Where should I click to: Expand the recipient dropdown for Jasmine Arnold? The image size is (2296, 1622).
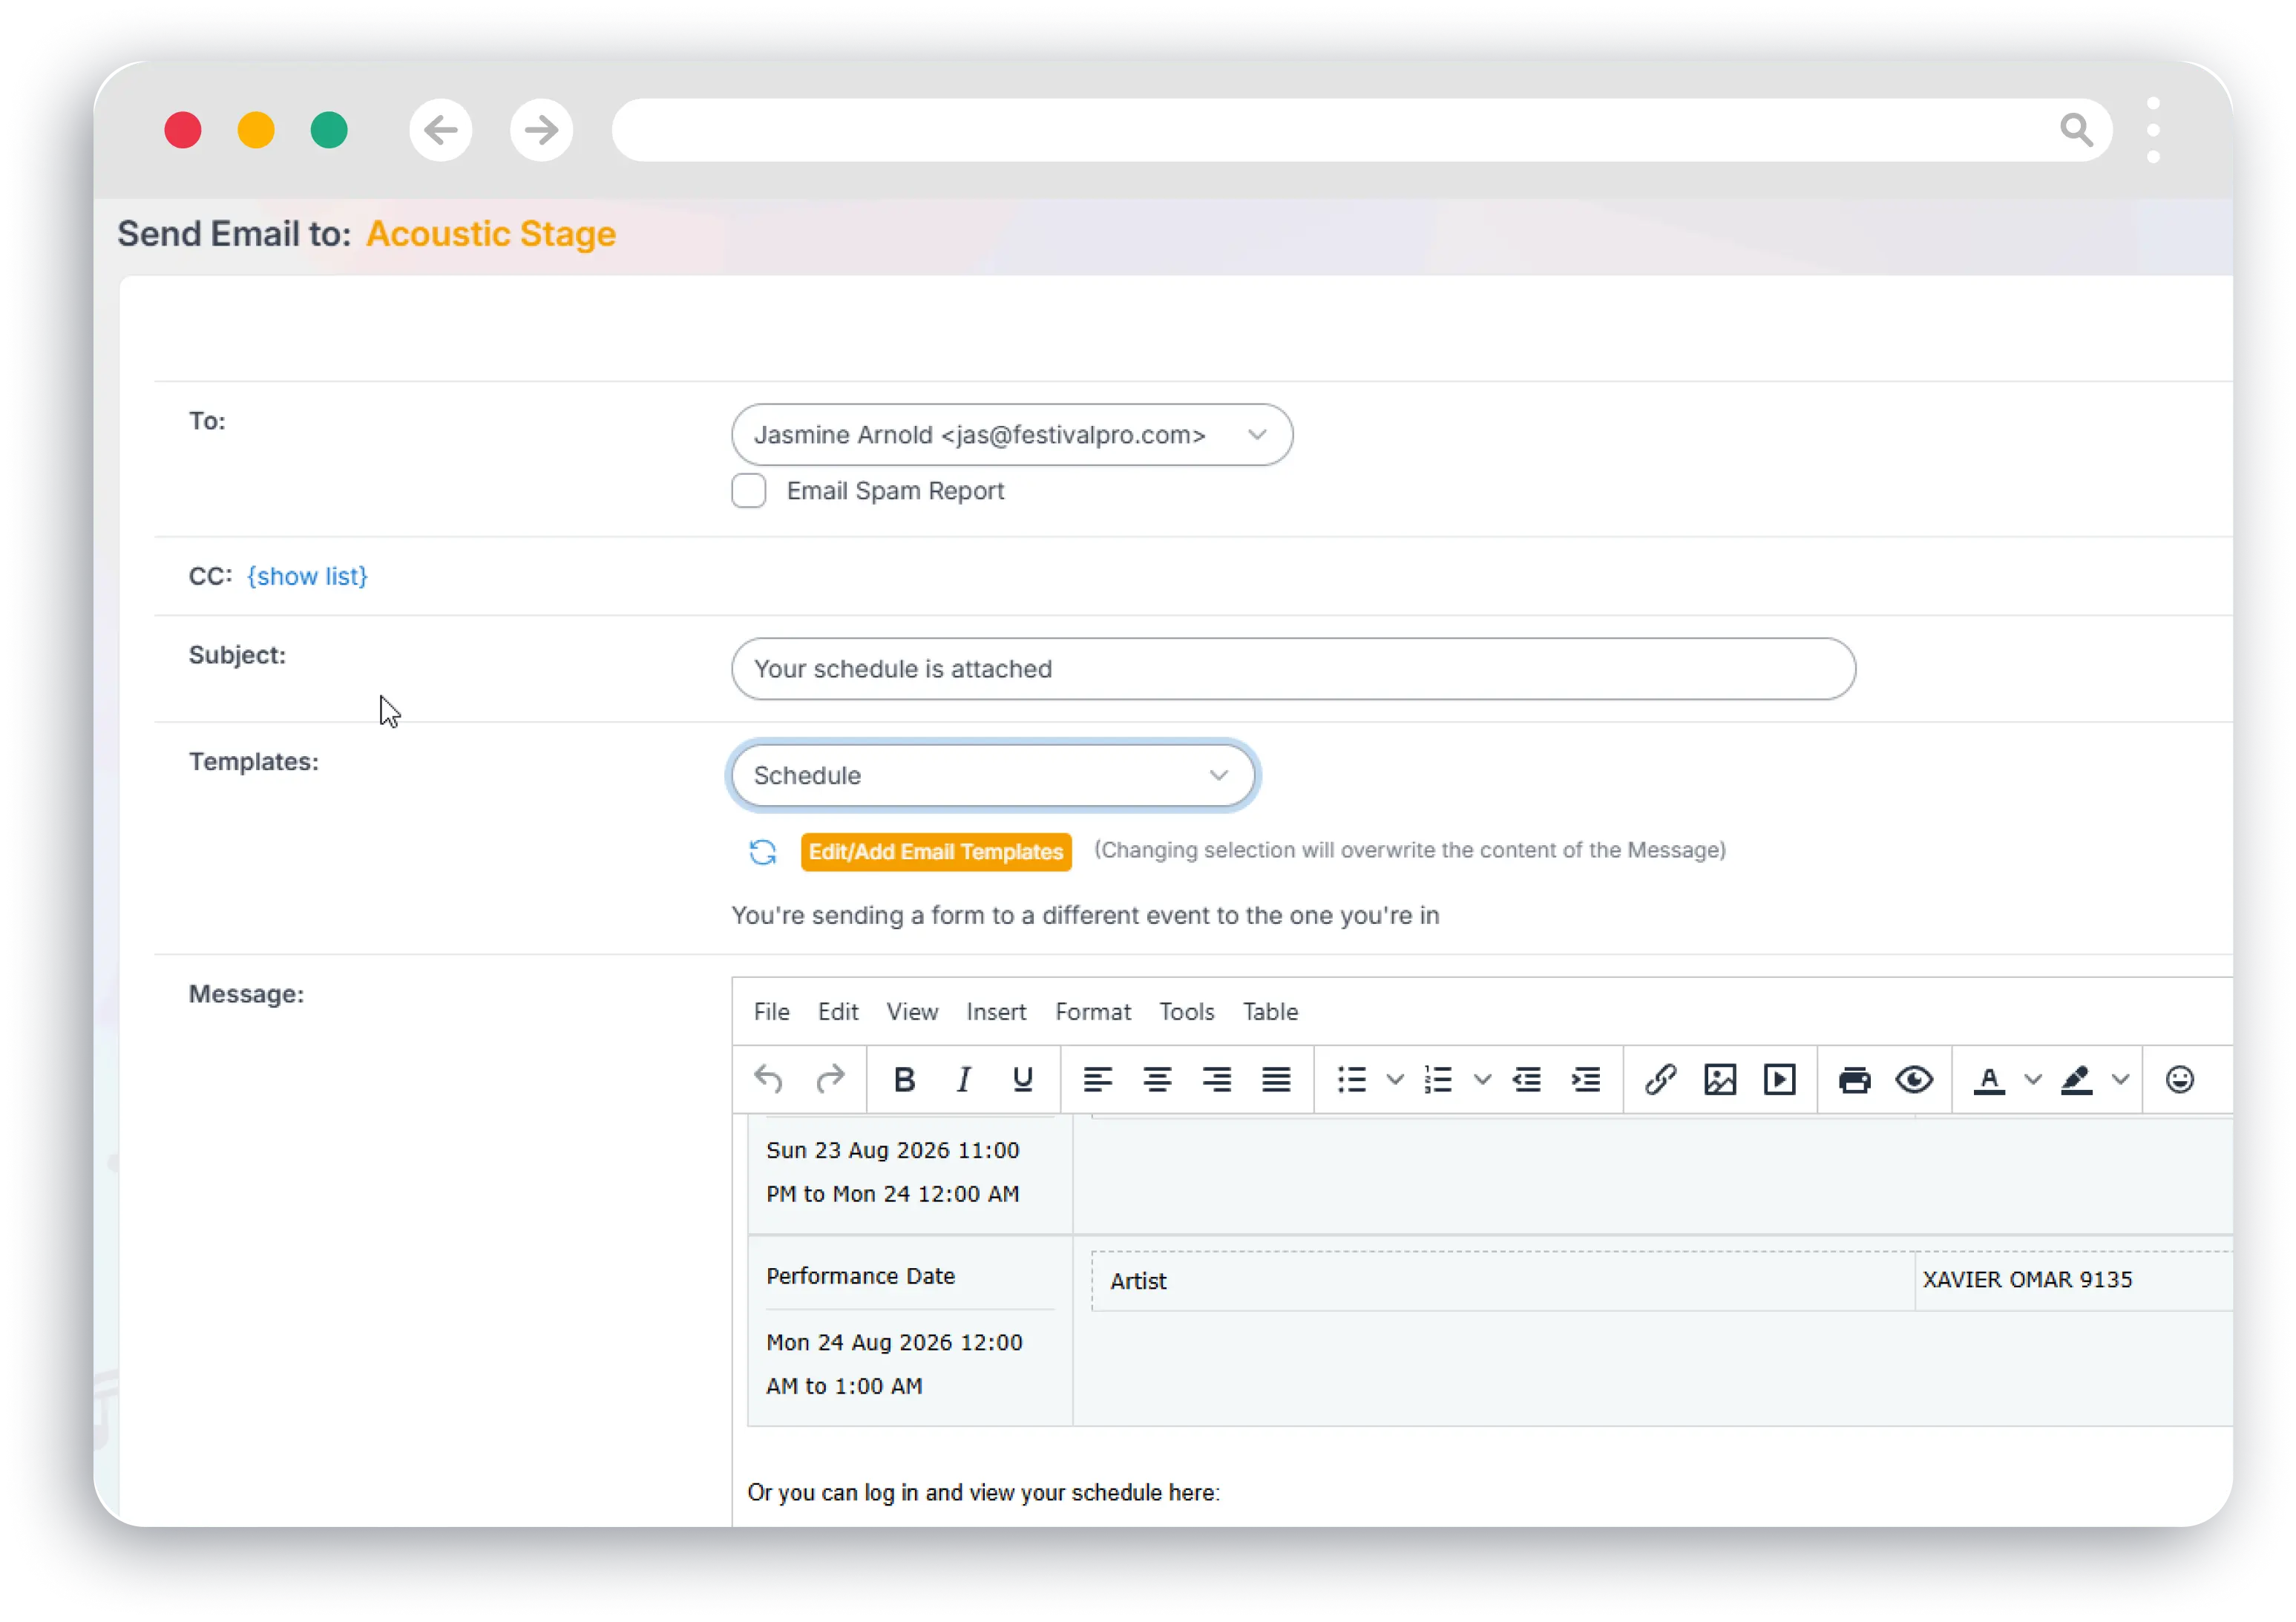(x=1257, y=435)
